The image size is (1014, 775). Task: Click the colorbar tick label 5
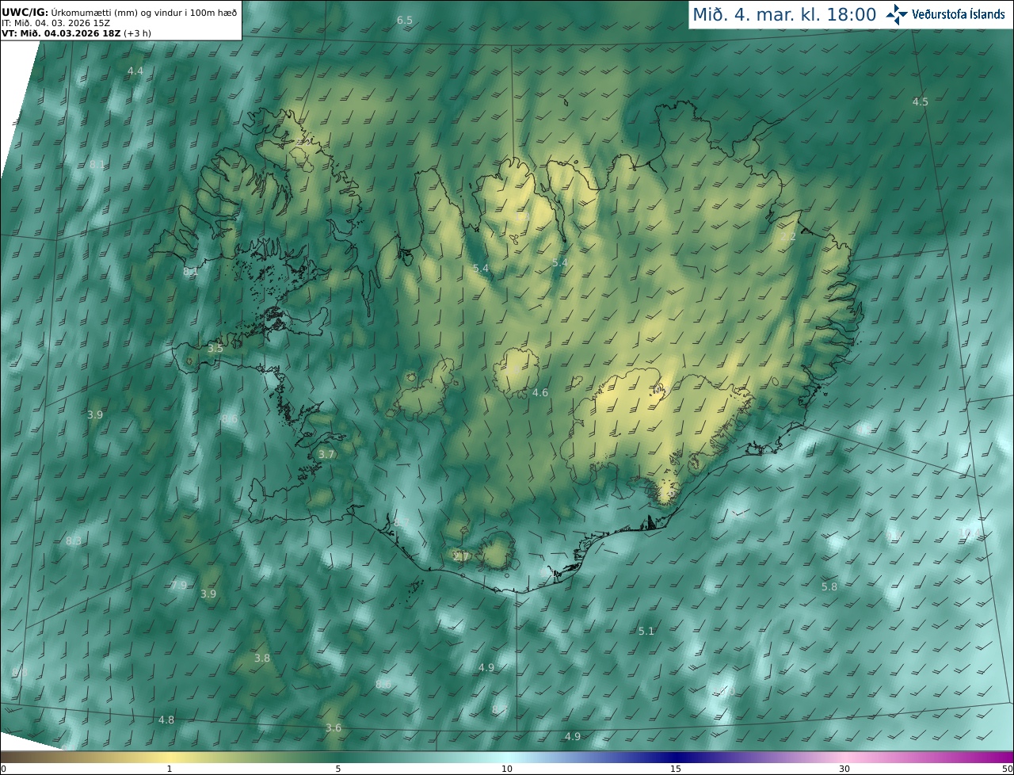(338, 769)
